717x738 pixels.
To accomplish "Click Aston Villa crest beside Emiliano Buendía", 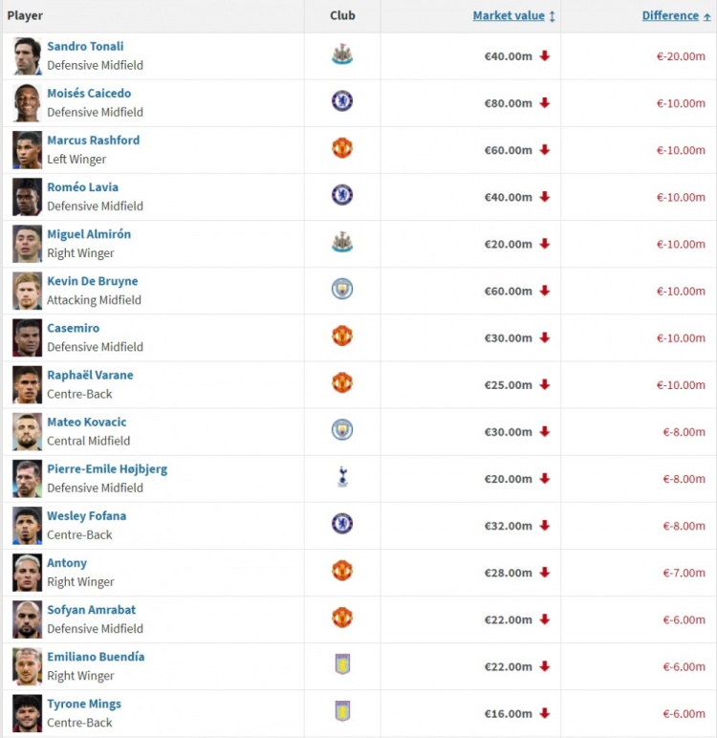I will tap(342, 664).
